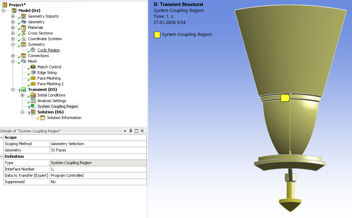The image size is (352, 218).
Task: Open the Details panel dropdown arrow
Action: [125, 131]
